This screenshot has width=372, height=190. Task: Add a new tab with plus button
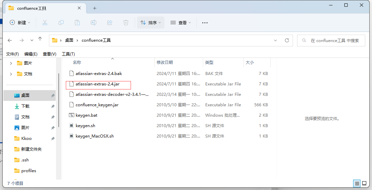95,8
